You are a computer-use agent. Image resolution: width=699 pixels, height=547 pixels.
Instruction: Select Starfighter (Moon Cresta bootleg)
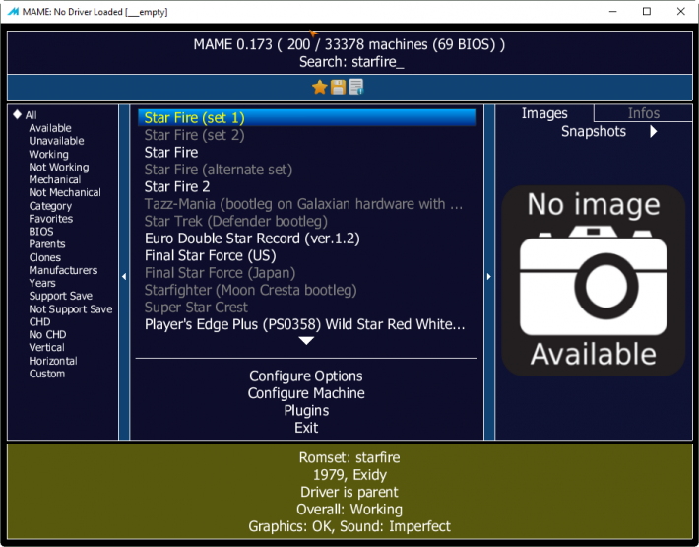(x=306, y=290)
